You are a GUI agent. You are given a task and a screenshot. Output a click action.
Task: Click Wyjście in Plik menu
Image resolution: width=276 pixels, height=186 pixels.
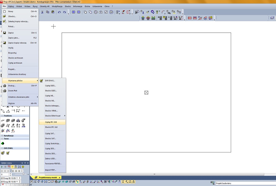coord(20,104)
